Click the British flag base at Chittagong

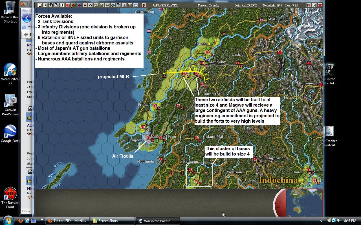tap(161, 9)
